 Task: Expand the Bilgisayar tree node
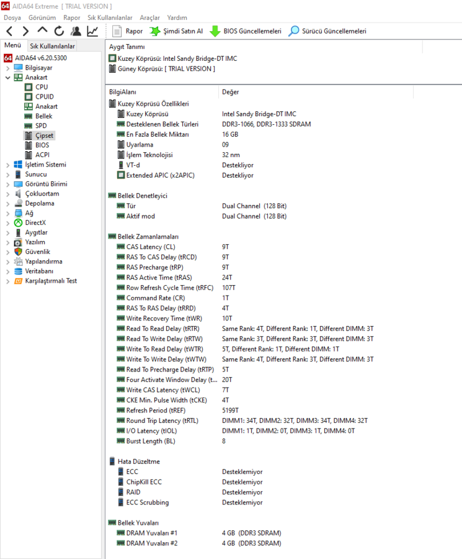pyautogui.click(x=8, y=68)
